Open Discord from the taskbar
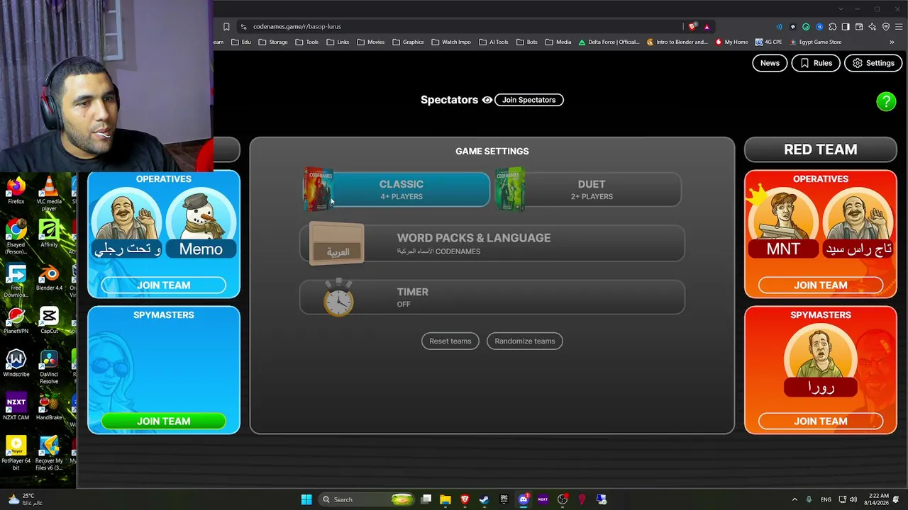Screen dimensions: 908x510 point(524,499)
